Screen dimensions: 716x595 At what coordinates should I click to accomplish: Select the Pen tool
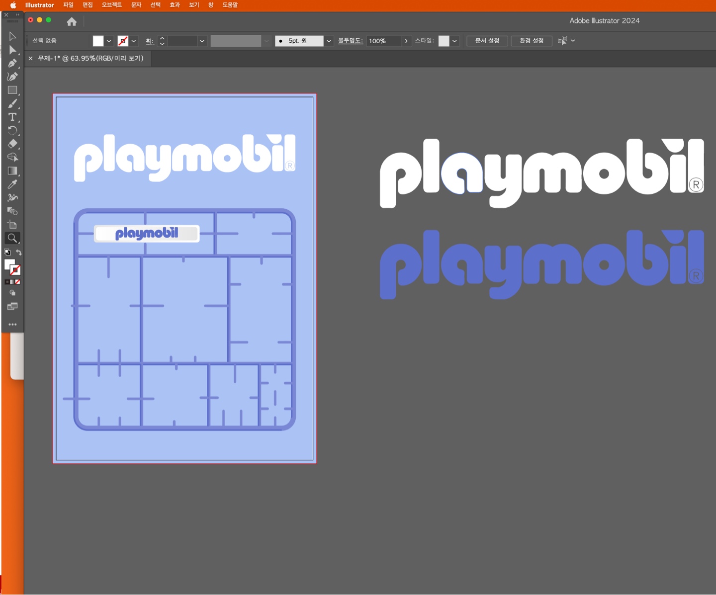[x=12, y=63]
